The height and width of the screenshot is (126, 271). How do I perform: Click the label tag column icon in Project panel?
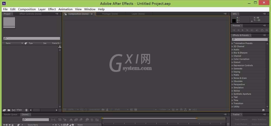[26, 43]
